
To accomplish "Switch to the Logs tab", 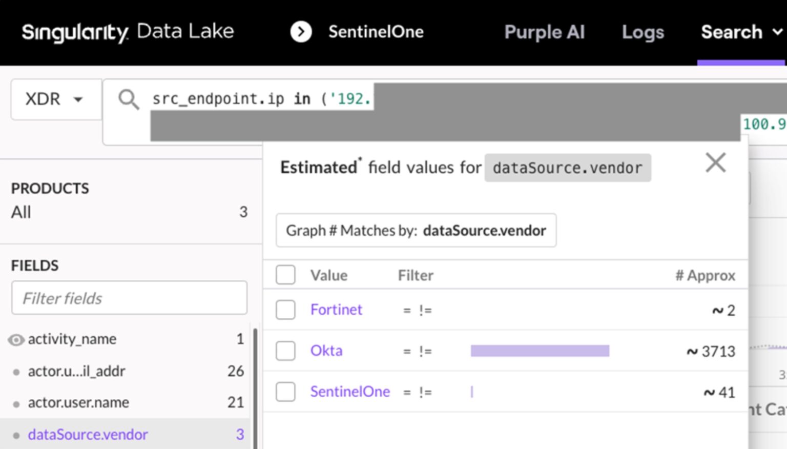I will pos(643,32).
